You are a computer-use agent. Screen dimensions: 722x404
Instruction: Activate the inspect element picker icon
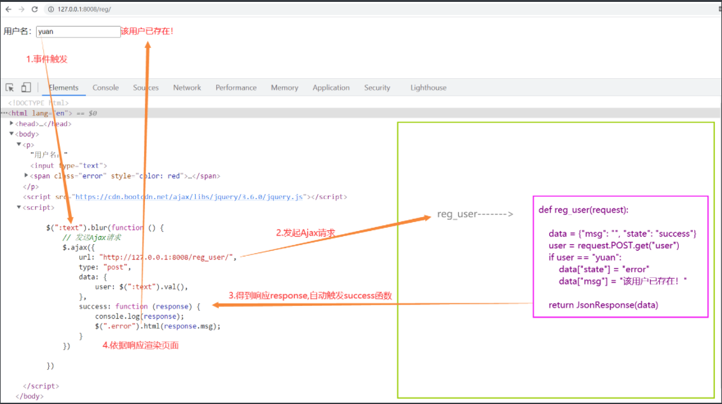pyautogui.click(x=10, y=88)
